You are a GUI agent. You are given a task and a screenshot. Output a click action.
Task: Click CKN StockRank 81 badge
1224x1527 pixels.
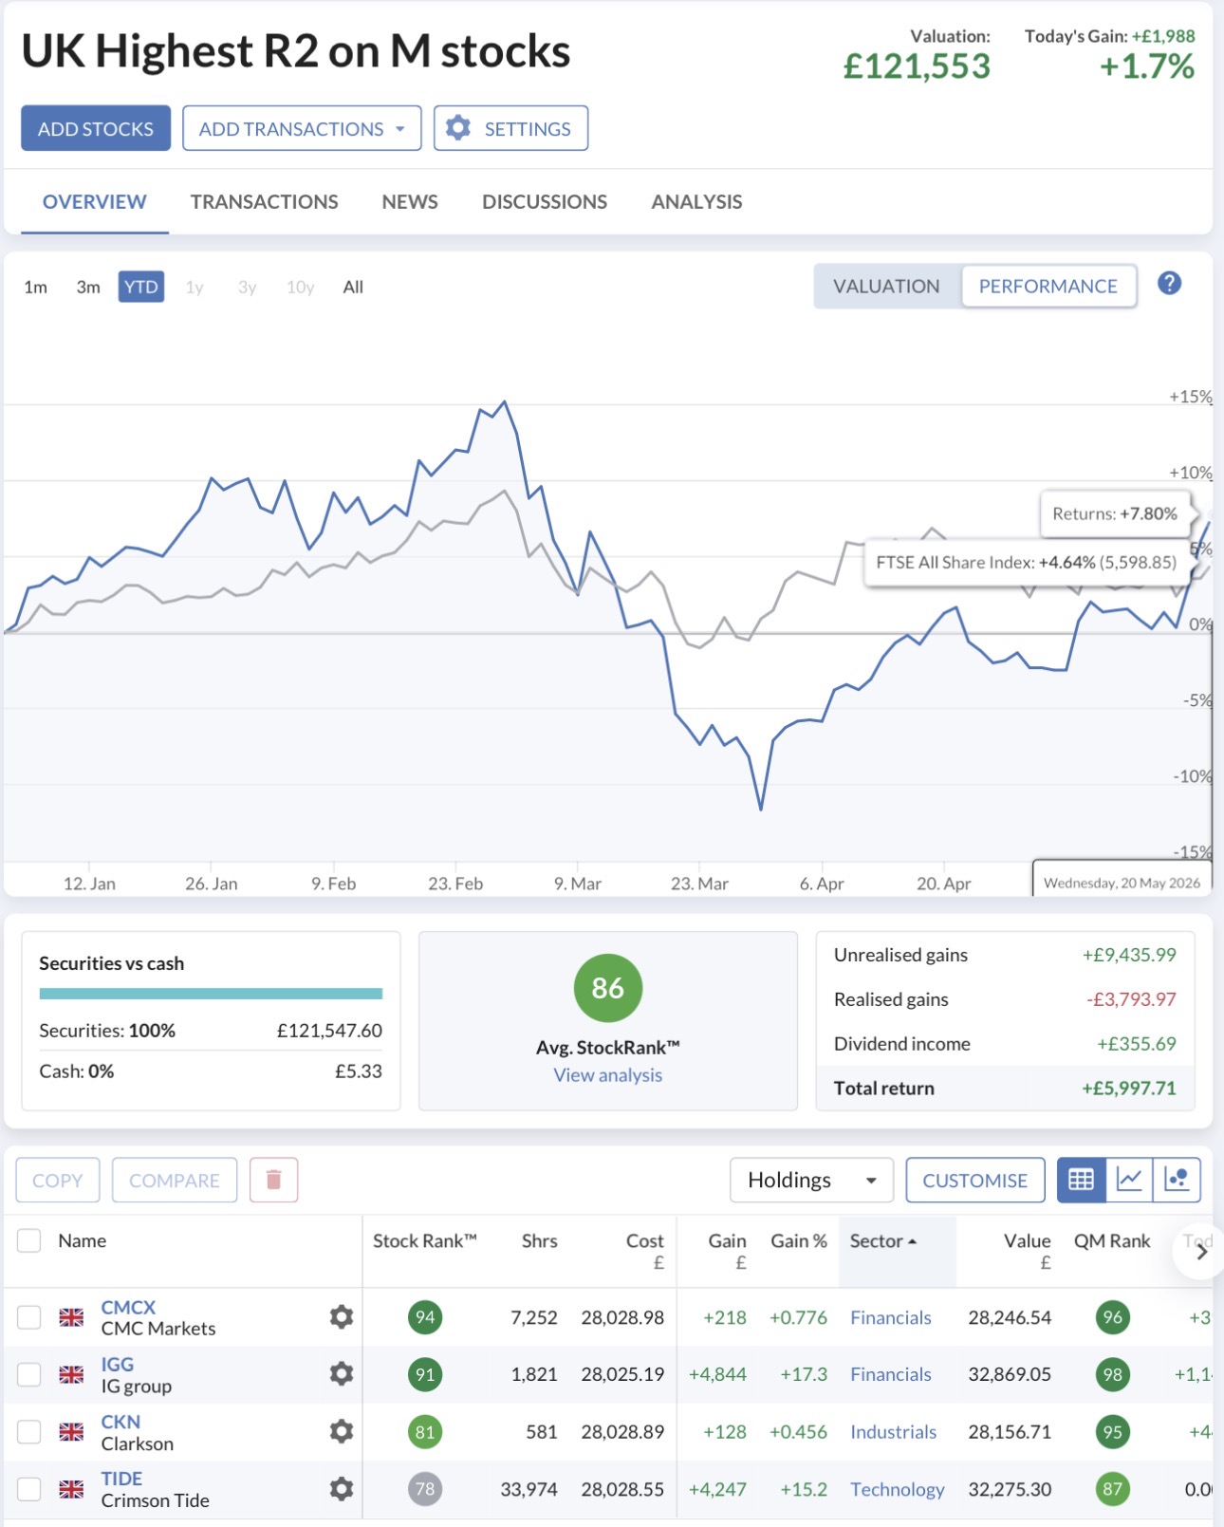[x=425, y=1432]
